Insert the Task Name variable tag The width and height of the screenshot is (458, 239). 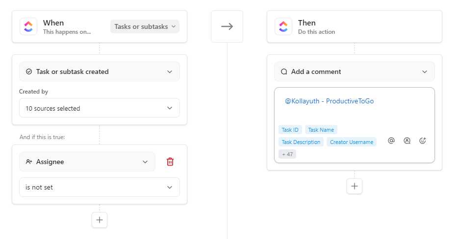321,130
